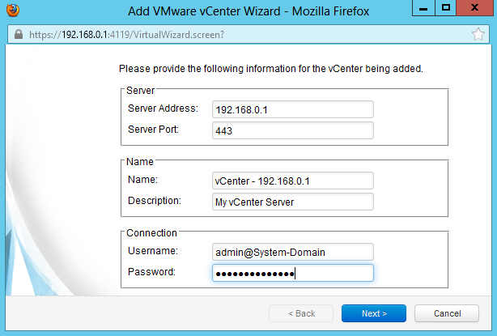The height and width of the screenshot is (336, 497).
Task: Focus the Server Address field
Action: point(293,109)
